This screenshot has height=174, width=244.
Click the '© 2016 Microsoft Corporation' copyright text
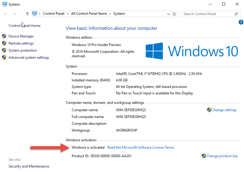(103, 54)
